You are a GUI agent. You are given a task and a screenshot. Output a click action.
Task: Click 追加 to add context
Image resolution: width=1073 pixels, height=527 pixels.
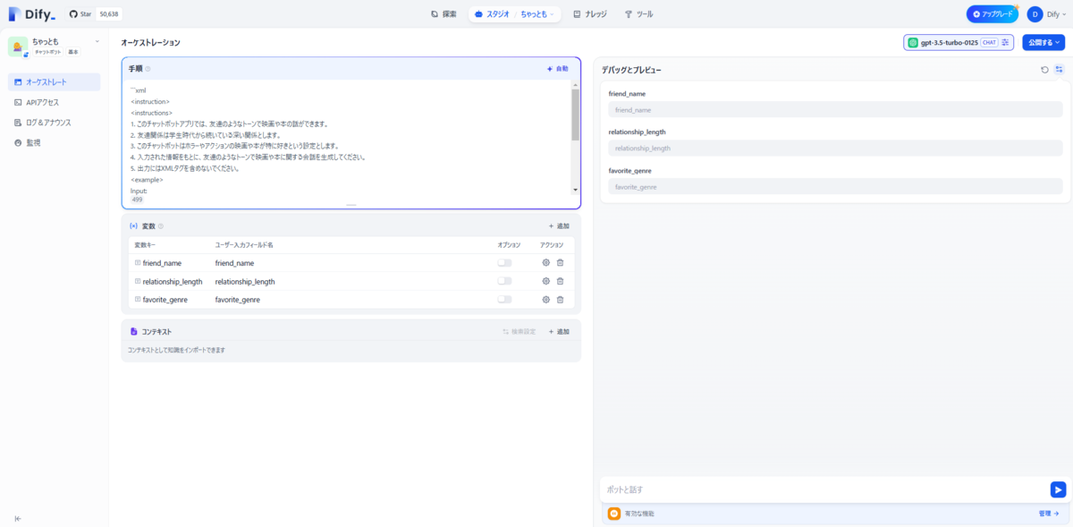point(559,331)
